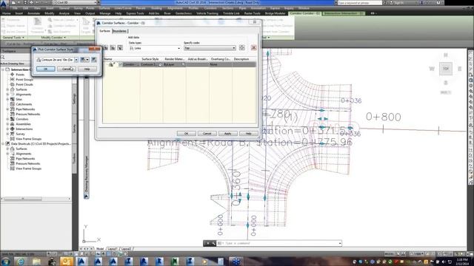Toggle checkbox in the Corridor surface row
The height and width of the screenshot is (266, 474).
(120, 64)
